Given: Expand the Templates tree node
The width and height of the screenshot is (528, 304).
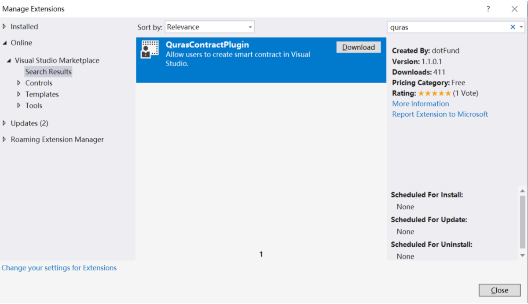Looking at the screenshot, I should coord(19,94).
